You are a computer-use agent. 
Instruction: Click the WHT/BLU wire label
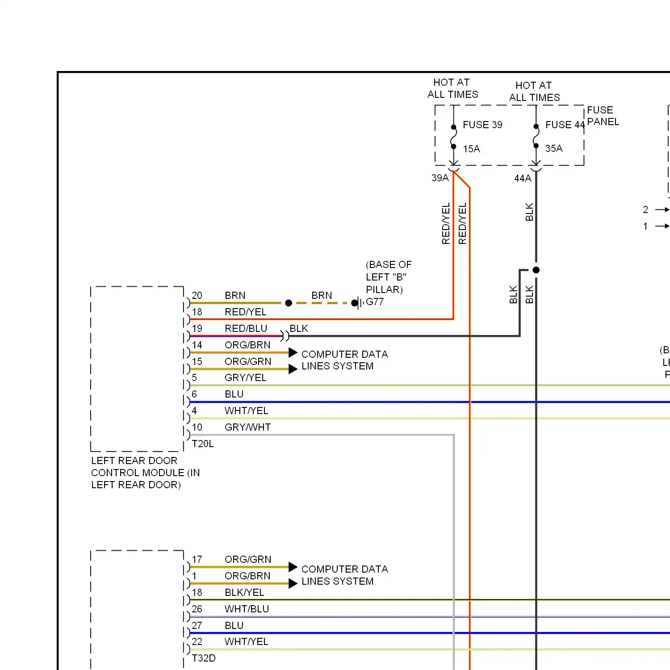[x=247, y=609]
